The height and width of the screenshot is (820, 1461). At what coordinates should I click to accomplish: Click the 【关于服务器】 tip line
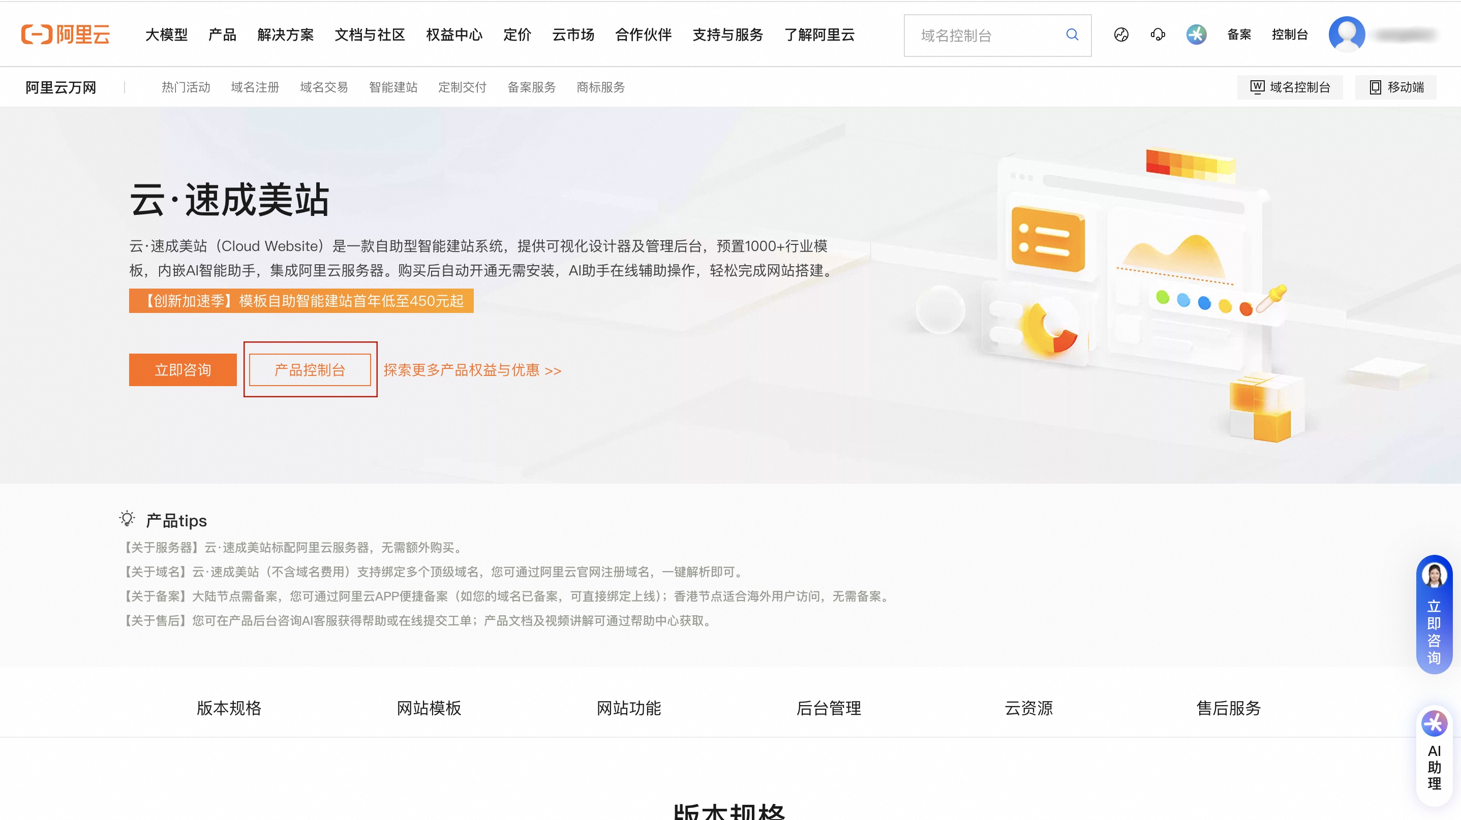pos(293,547)
